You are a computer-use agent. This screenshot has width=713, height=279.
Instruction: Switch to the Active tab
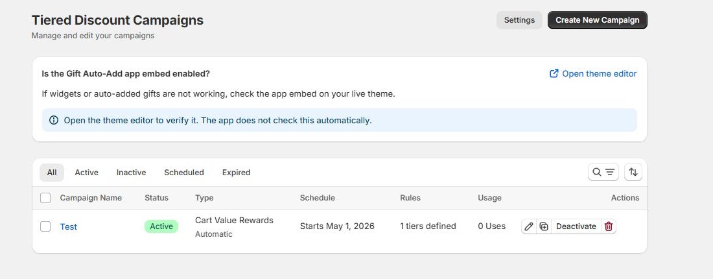[x=86, y=173]
